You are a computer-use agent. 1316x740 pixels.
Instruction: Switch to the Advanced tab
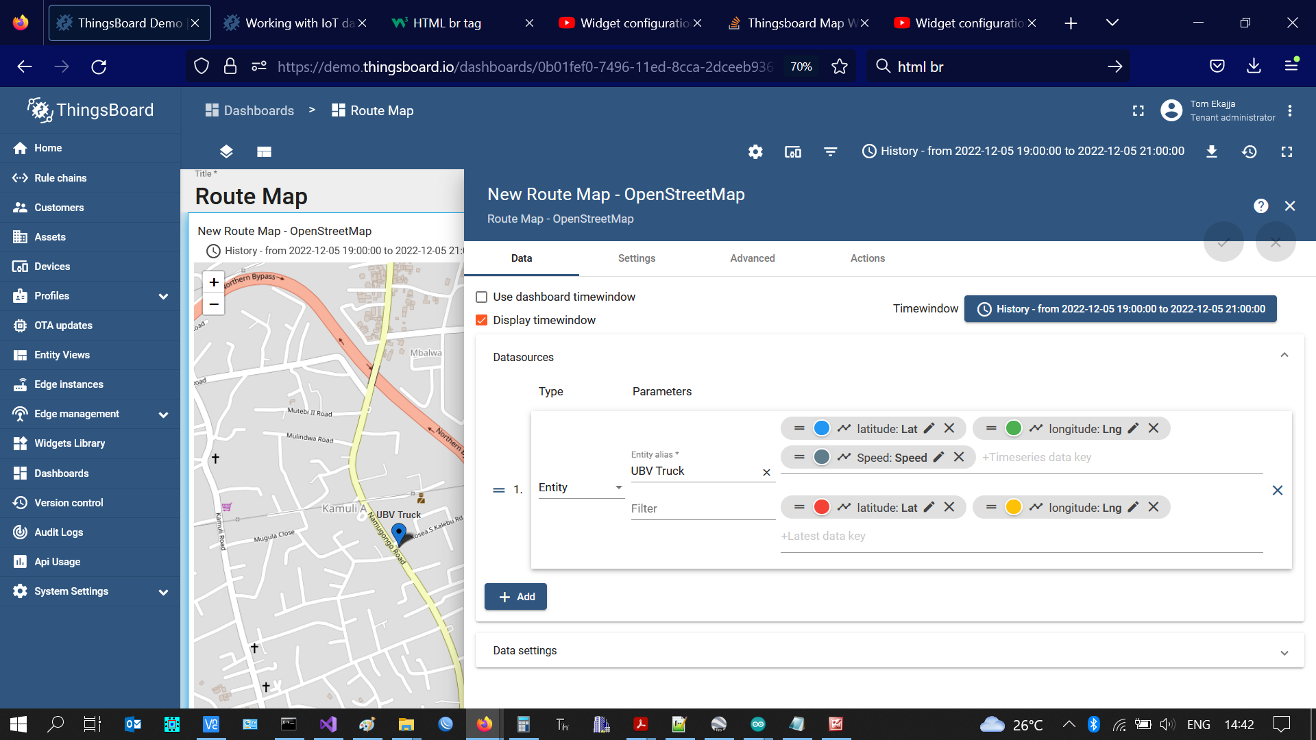click(752, 258)
